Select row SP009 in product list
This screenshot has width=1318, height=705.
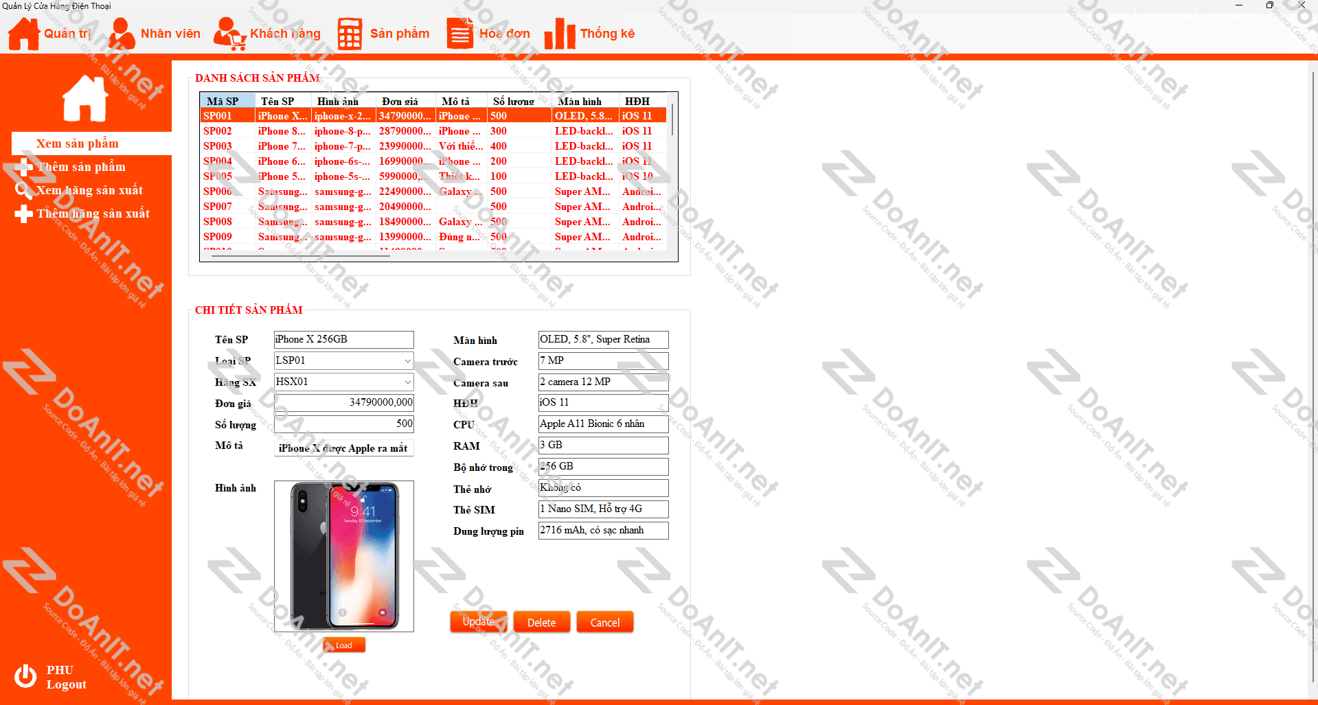(433, 237)
